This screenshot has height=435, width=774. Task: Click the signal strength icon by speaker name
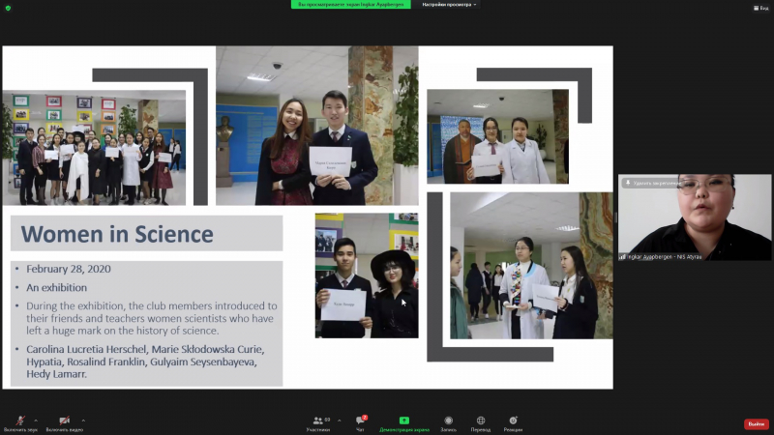[x=623, y=256]
